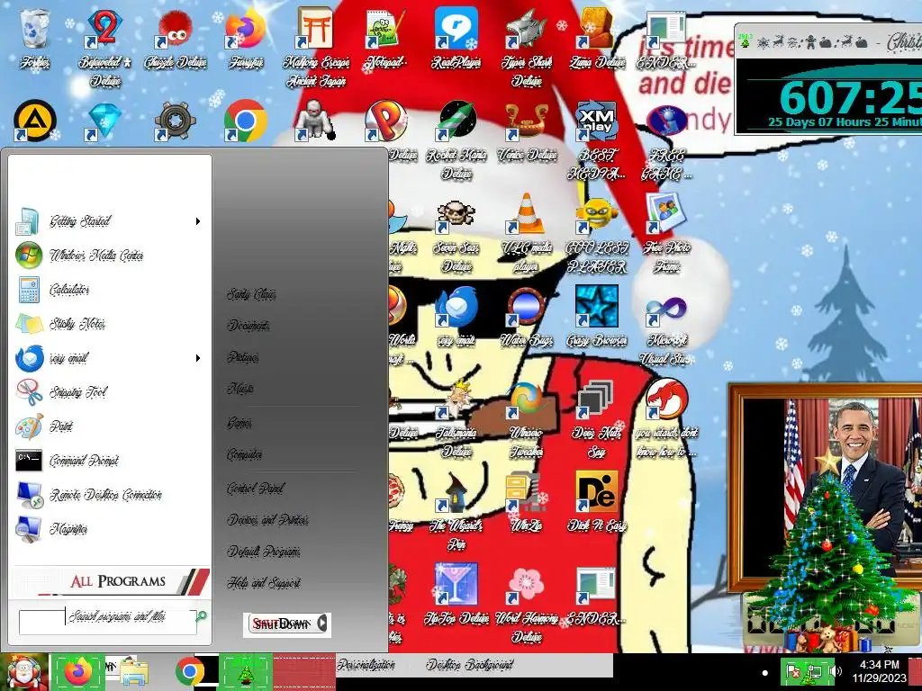Launch Bejeweled 2 Deluxe from desktop
922x691 pixels.
[x=105, y=47]
